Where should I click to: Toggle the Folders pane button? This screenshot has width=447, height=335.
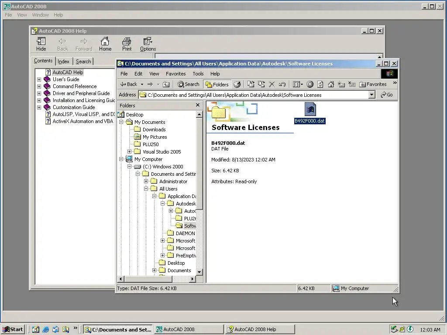217,84
